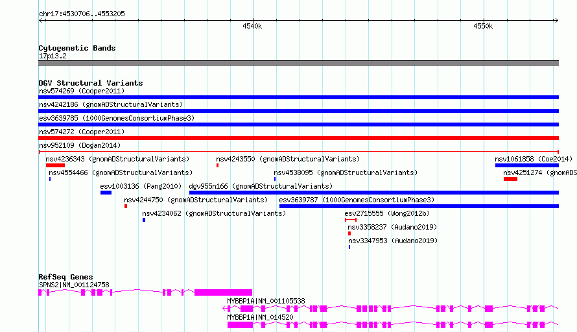Viewport: 577px width, 332px height.
Task: Click the red nsv4251274 variant block
Action: pyautogui.click(x=510, y=179)
